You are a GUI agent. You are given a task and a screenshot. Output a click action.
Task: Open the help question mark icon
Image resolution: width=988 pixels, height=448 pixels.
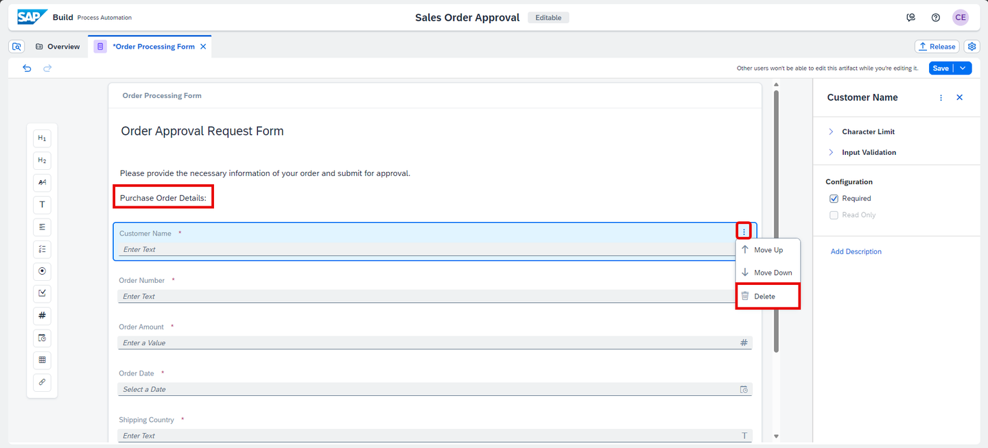pos(936,18)
